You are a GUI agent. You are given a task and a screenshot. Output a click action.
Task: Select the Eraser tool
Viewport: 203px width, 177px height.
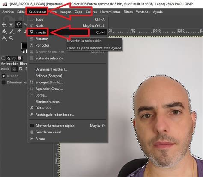click(19, 31)
